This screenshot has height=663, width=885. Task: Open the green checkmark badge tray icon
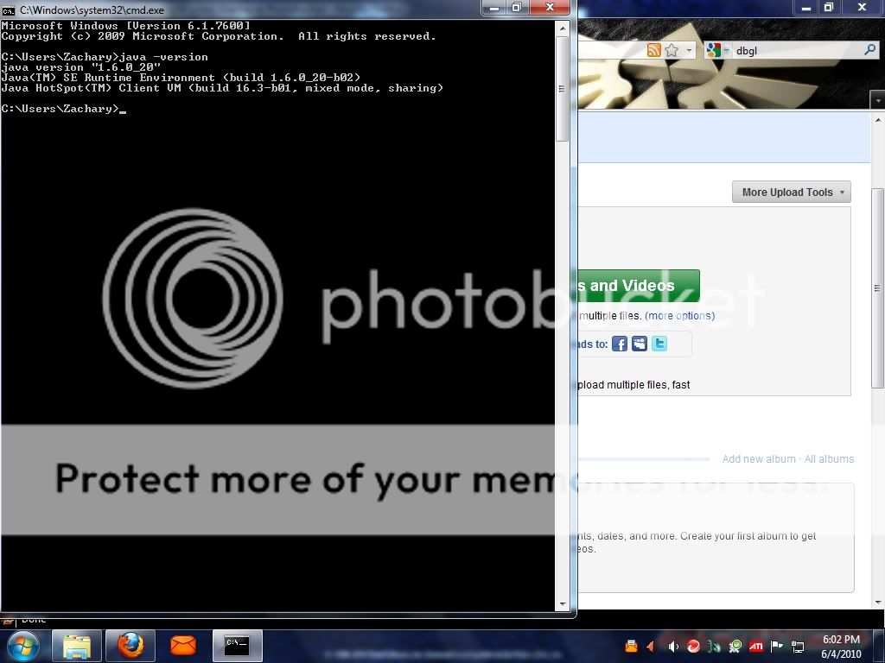pos(735,646)
